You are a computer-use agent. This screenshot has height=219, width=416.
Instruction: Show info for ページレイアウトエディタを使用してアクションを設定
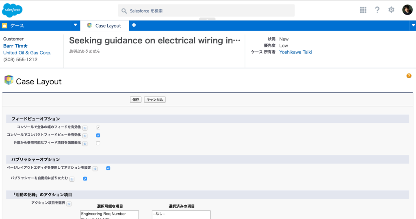coord(95,169)
